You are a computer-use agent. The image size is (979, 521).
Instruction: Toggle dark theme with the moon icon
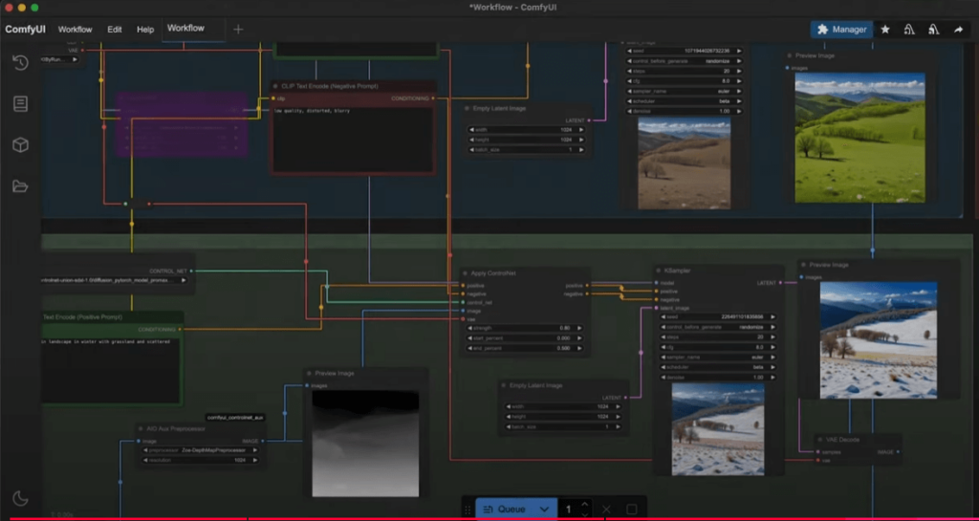(20, 498)
